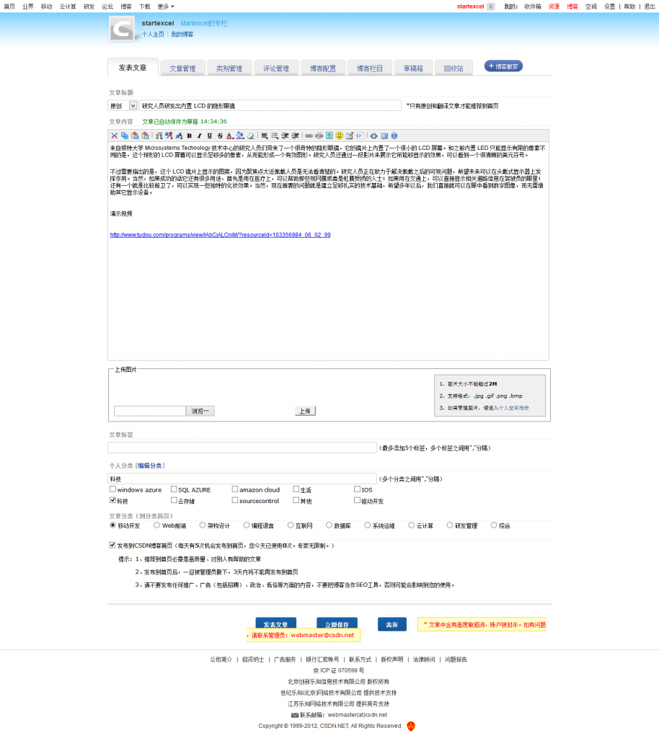Screen dimensions: 659x738
Task: Toggle Italic formatting in editor
Action: pos(199,135)
